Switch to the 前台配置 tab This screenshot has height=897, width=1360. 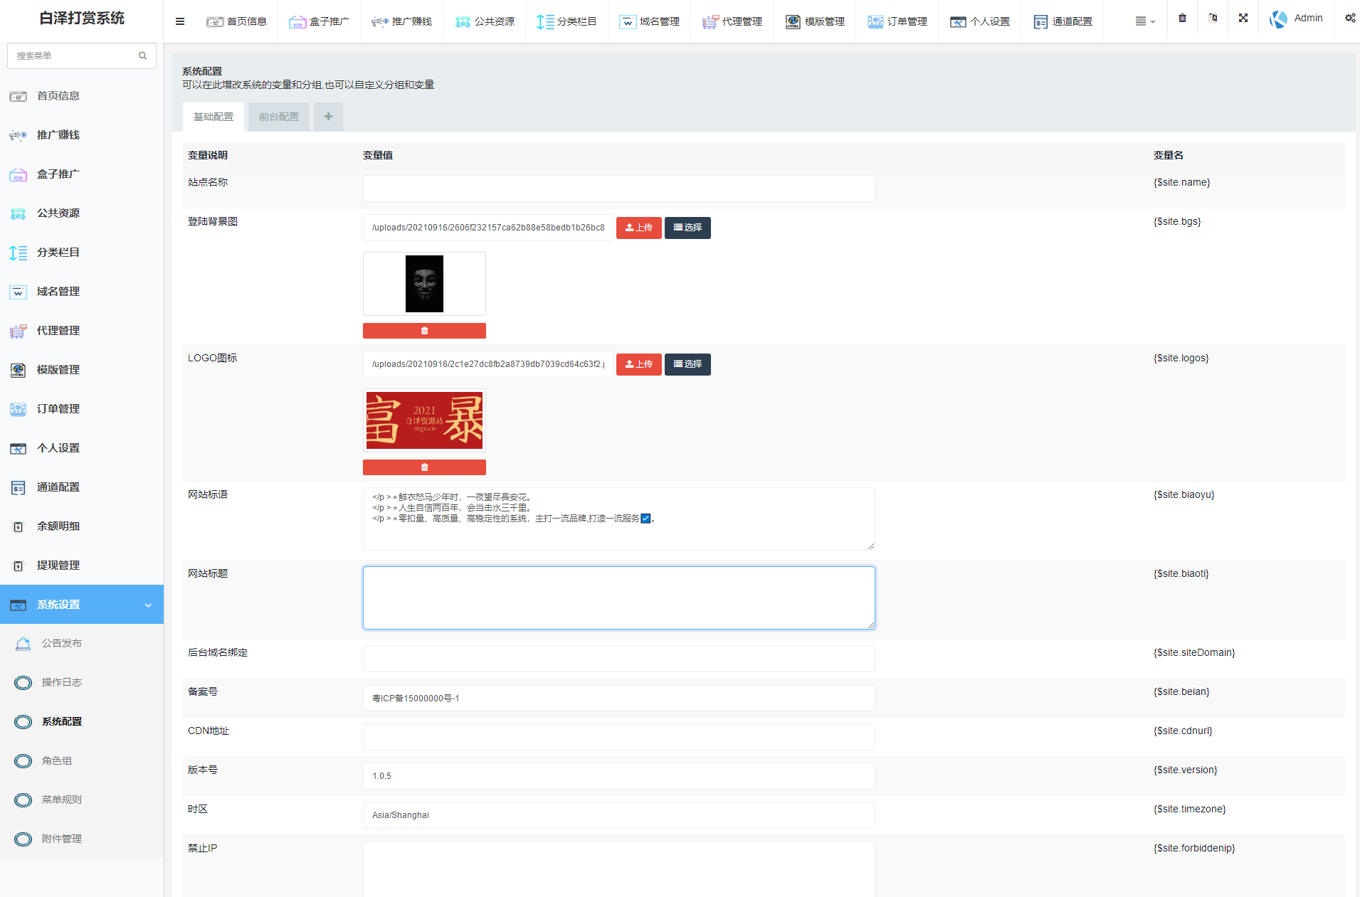click(x=279, y=117)
